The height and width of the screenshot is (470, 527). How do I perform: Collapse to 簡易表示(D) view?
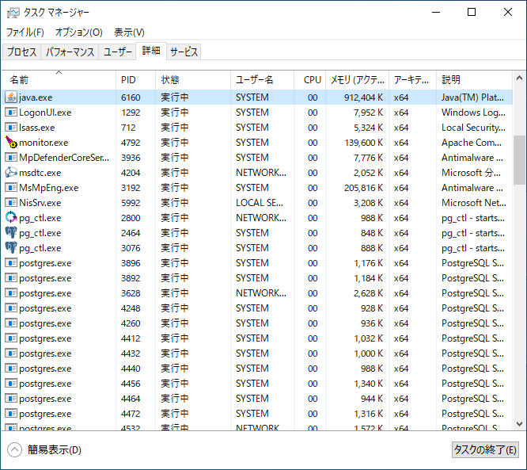[x=44, y=450]
